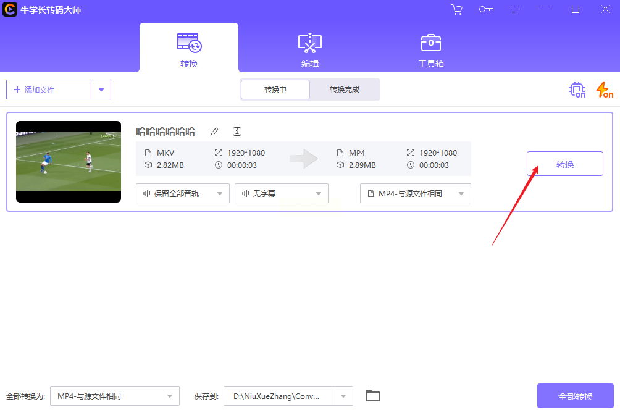Image resolution: width=620 pixels, height=410 pixels.
Task: Open the output folder icon
Action: point(373,396)
